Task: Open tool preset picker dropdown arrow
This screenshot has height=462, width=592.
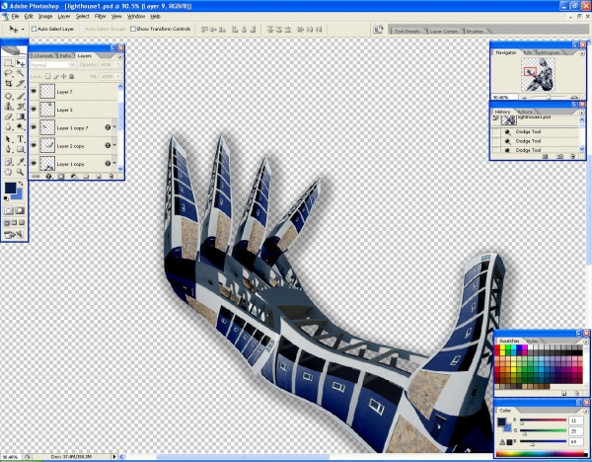Action: [23, 29]
